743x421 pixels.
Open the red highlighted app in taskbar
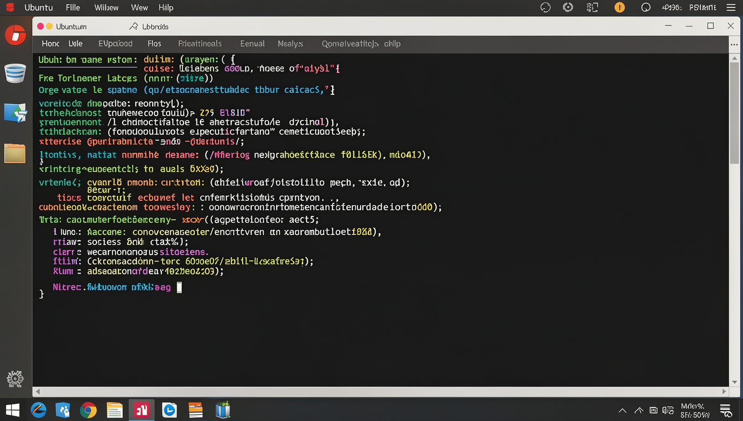coord(141,410)
